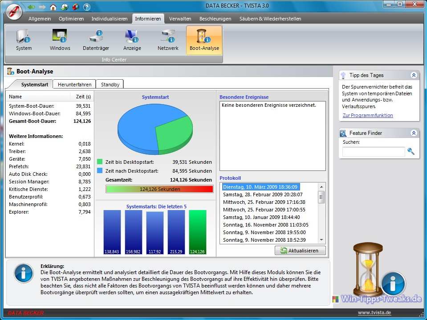Click the Feature Finder panel icon
This screenshot has height=320, width=427.
(x=343, y=134)
